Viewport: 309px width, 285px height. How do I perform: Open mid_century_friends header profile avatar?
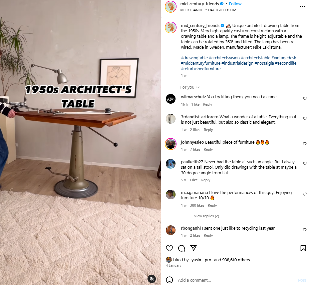[x=171, y=7]
